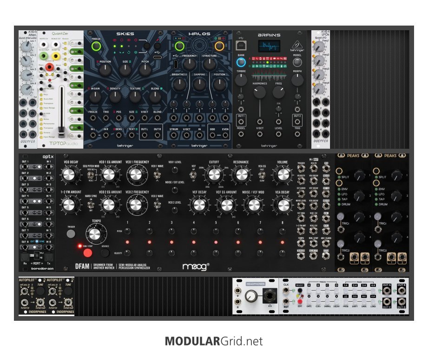Image resolution: width=428 pixels, height=351 pixels.
Task: Click the PITCH knob on Skies
Action: 145,71
